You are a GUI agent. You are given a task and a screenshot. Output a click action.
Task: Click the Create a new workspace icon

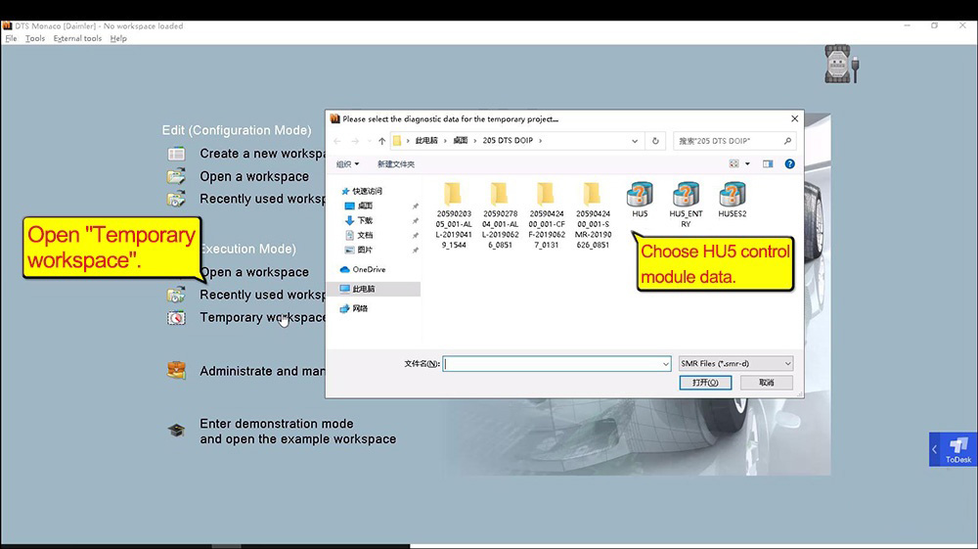point(176,154)
